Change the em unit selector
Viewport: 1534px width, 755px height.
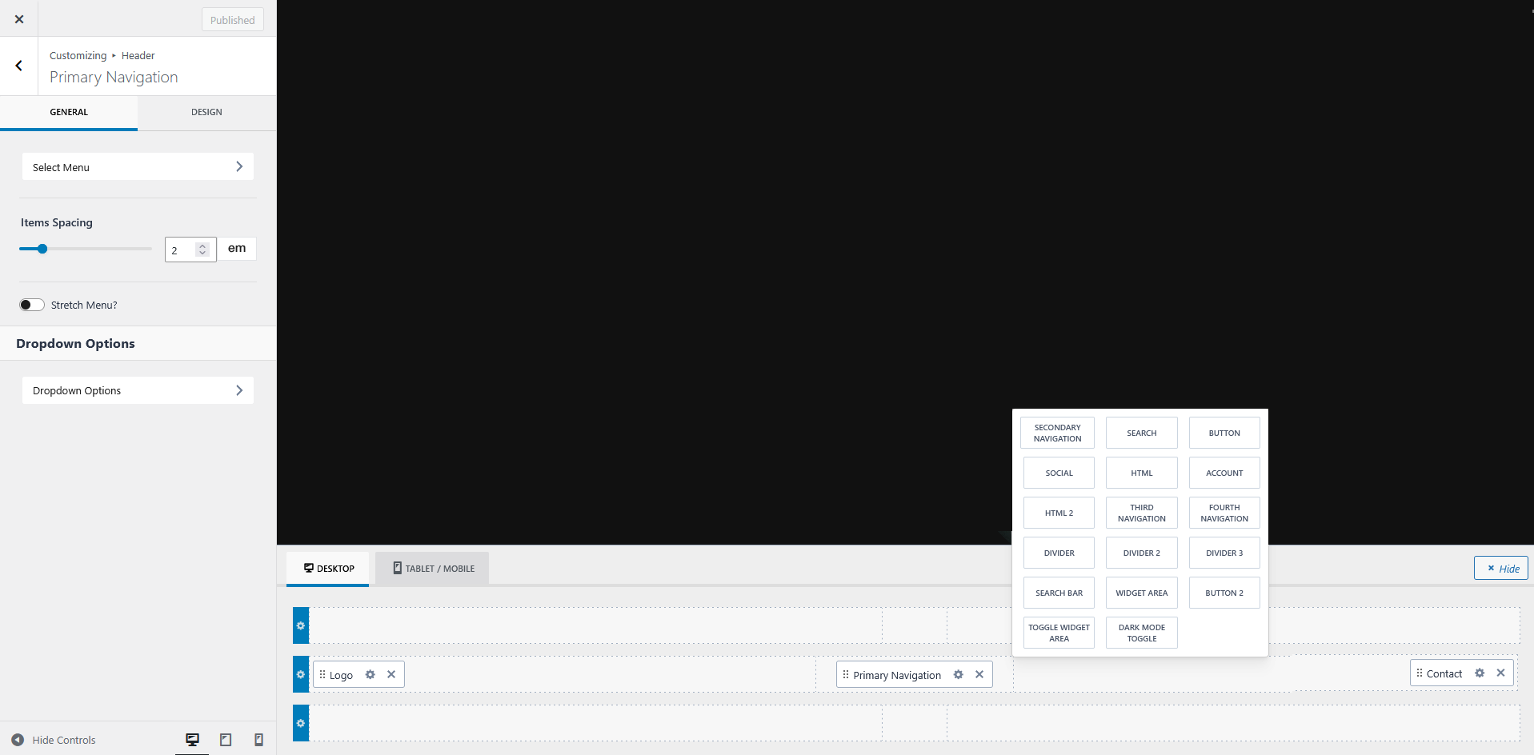click(237, 249)
